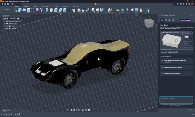Click the Help question mark icon
The height and width of the screenshot is (117, 195).
[189, 4]
